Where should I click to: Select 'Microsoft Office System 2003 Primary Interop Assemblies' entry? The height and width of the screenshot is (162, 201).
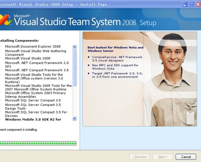point(35,95)
